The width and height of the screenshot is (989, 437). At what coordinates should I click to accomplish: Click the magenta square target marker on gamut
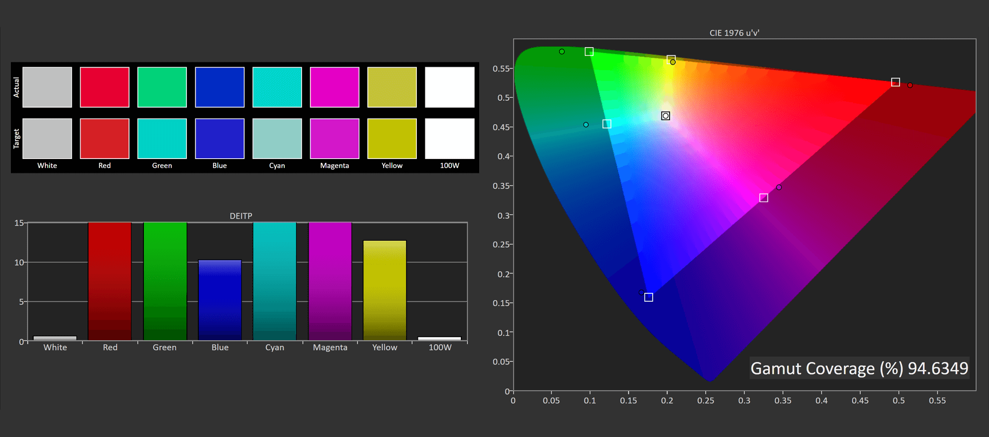[x=764, y=198]
